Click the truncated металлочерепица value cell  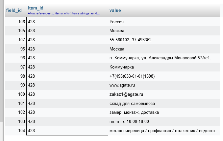pyautogui.click(x=164, y=131)
